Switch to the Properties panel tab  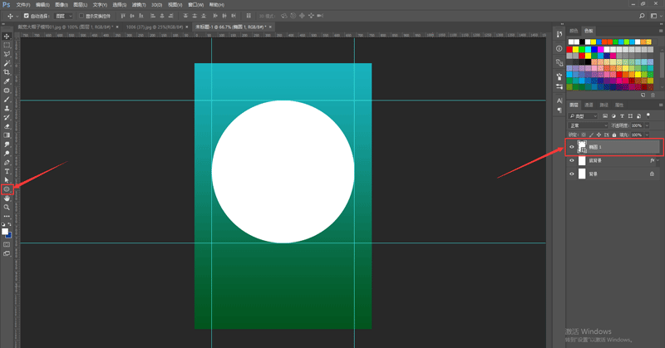[x=619, y=105]
